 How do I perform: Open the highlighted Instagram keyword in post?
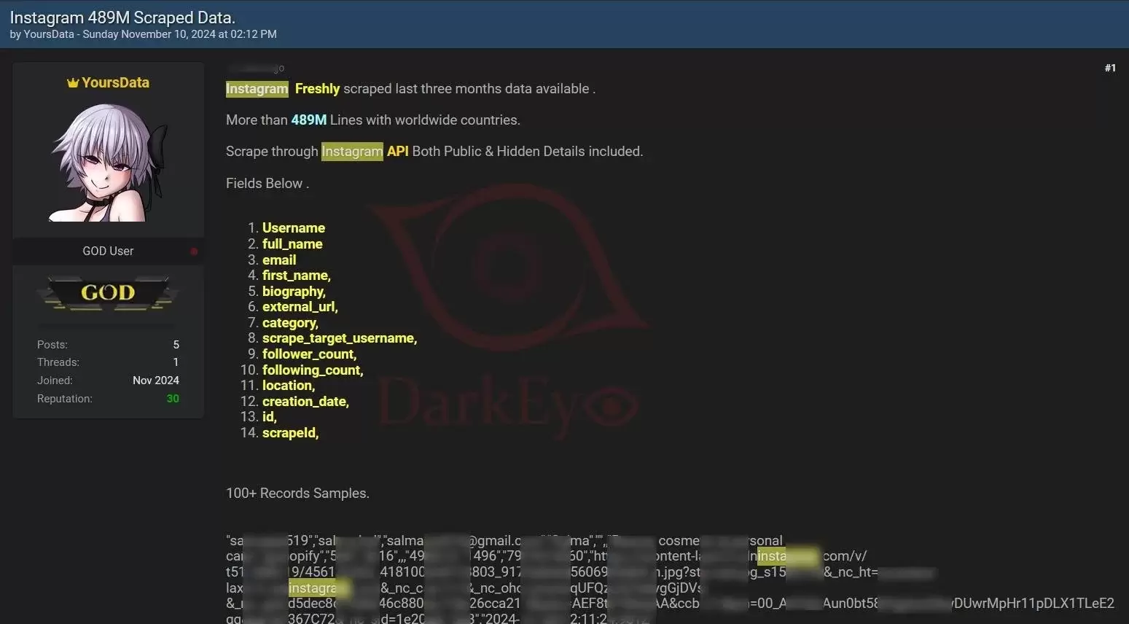click(257, 88)
